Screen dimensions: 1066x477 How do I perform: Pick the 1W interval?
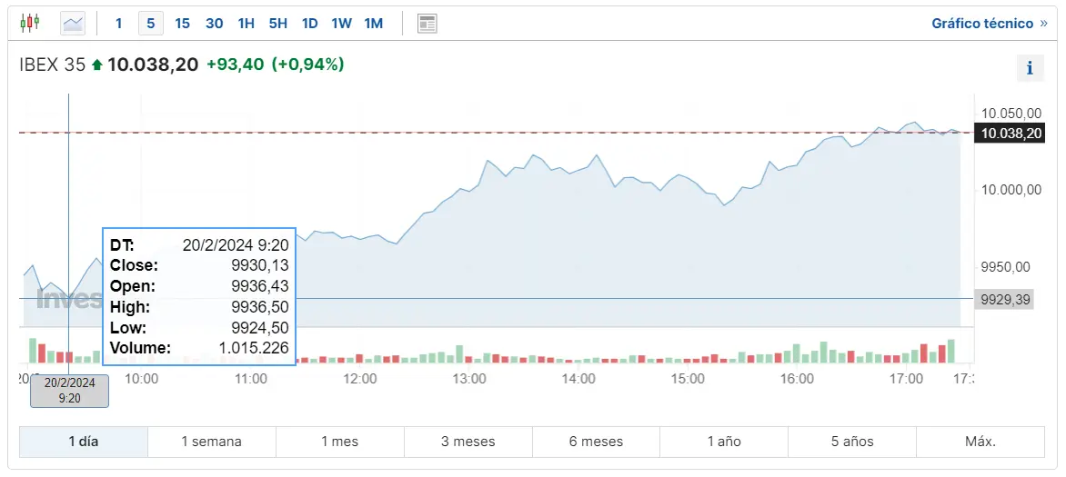pos(341,23)
